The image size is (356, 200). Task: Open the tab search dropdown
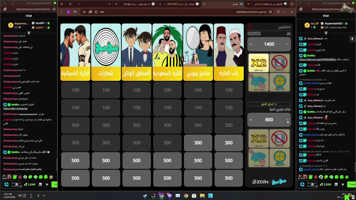click(292, 4)
